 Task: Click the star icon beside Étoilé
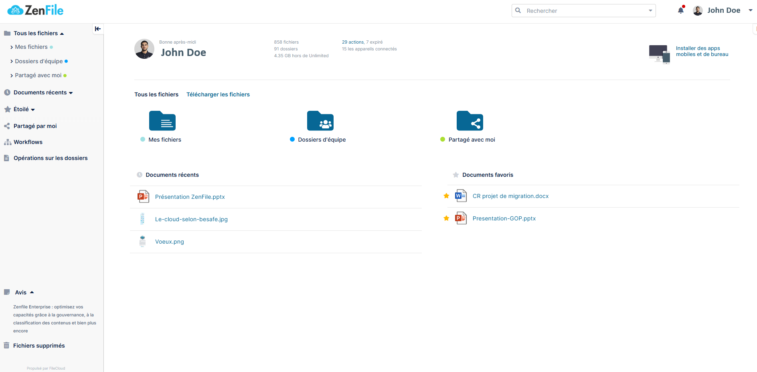(x=7, y=109)
